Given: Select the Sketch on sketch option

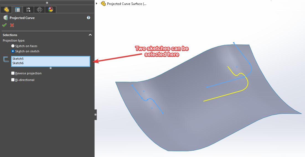Looking at the screenshot, I should (x=13, y=51).
